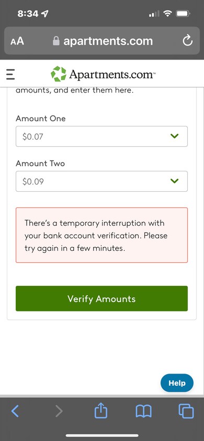This screenshot has height=441, width=204.
Task: Tap the apartments.com URL text
Action: [x=108, y=41]
